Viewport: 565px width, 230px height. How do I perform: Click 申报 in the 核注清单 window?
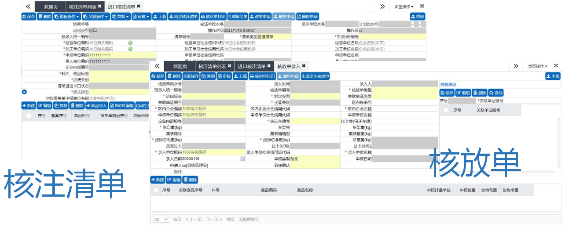tap(418, 17)
